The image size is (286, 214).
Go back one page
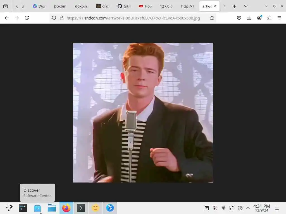pyautogui.click(x=7, y=18)
